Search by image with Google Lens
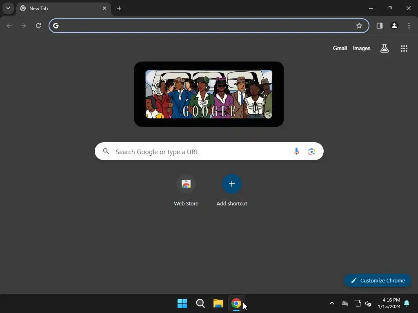 311,152
